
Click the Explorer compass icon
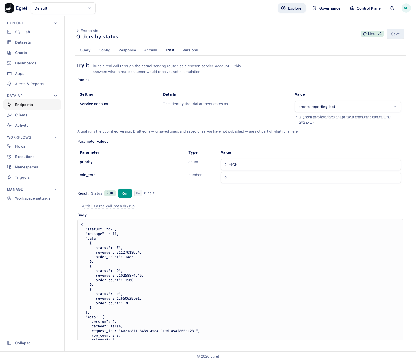point(283,8)
